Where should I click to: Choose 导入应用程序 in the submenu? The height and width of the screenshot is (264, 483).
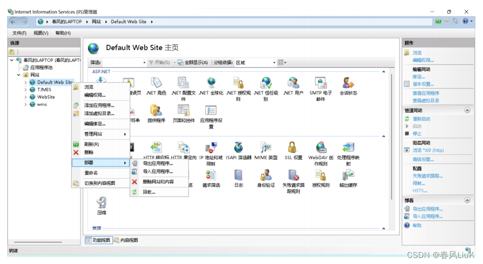click(x=159, y=172)
